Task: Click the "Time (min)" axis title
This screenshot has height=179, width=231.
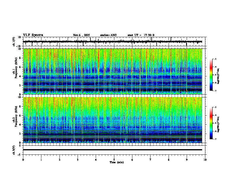Action: (x=117, y=162)
